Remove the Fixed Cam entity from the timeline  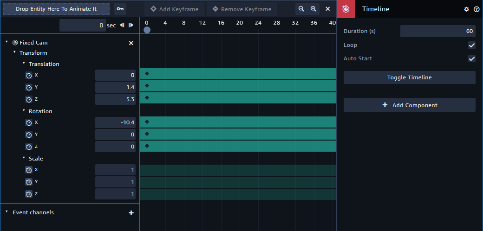[131, 43]
